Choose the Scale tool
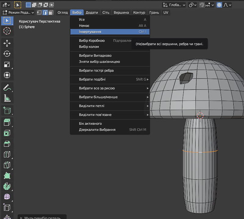The height and width of the screenshot is (219, 244). coord(7,64)
